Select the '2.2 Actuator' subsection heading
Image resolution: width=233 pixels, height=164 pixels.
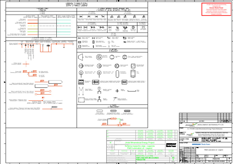point(127,14)
